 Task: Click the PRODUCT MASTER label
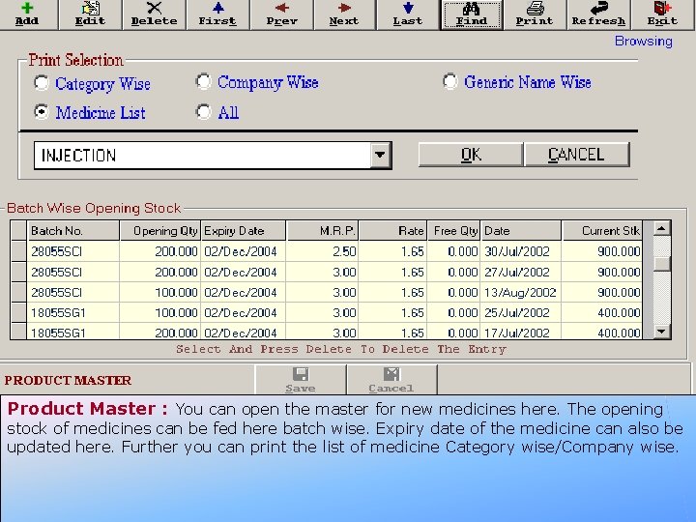pos(68,381)
